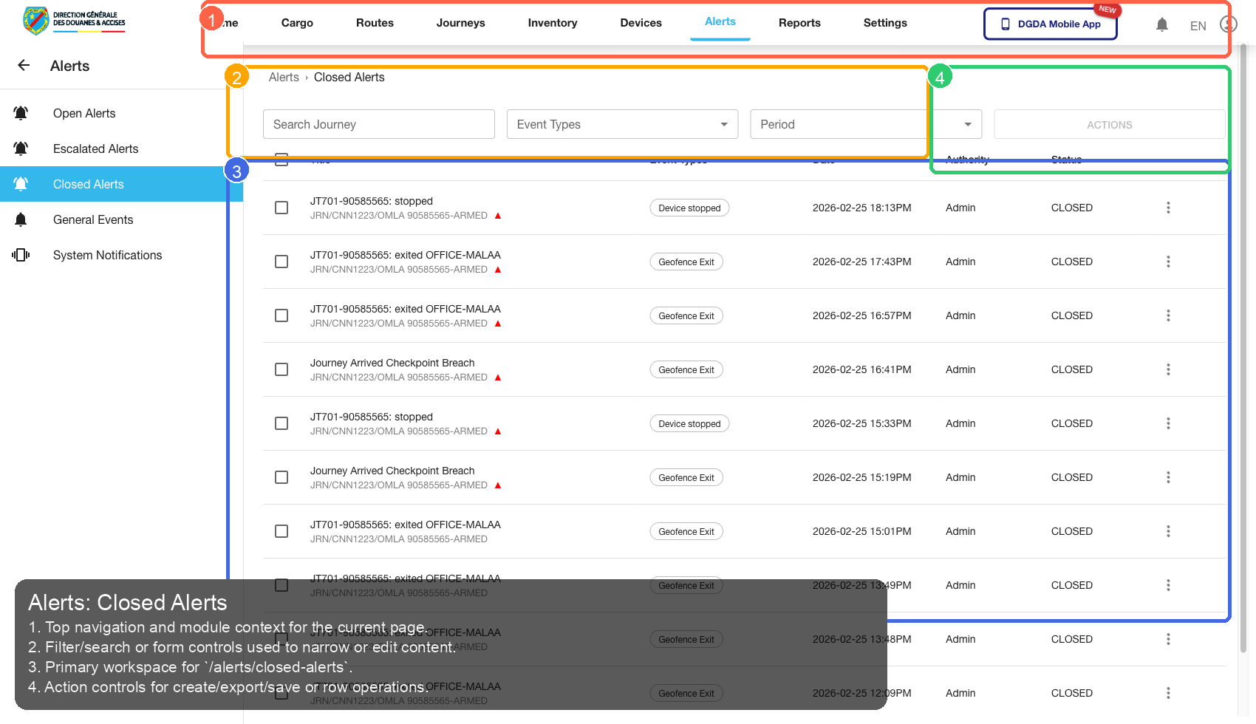
Task: Open the Inventory navigation menu item
Action: point(552,23)
